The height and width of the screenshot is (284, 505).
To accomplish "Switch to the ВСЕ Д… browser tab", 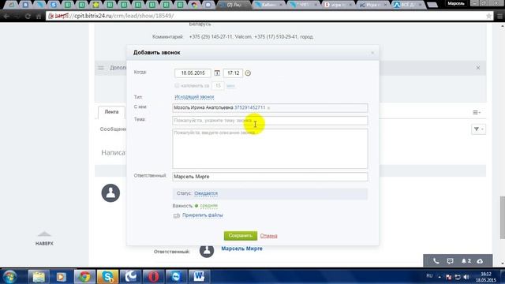I will click(407, 5).
